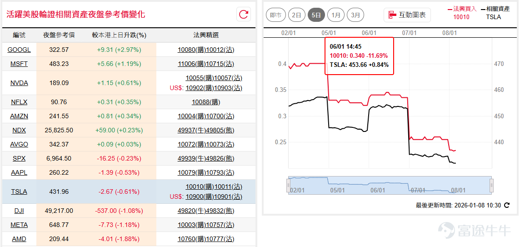Switch chart to 1月 range
This screenshot has width=520, height=247.
pyautogui.click(x=336, y=15)
